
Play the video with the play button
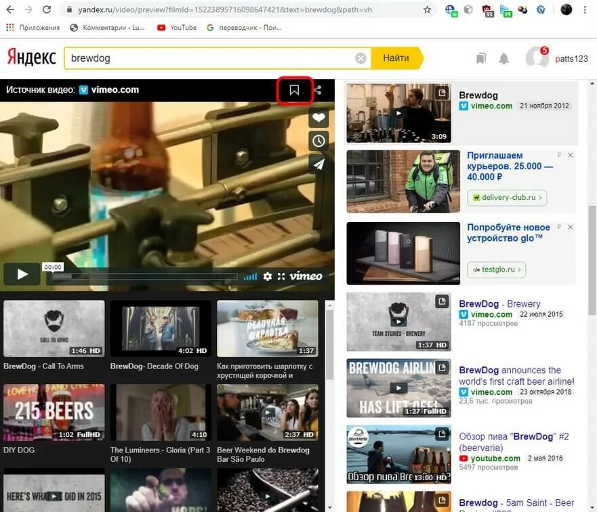pos(22,274)
